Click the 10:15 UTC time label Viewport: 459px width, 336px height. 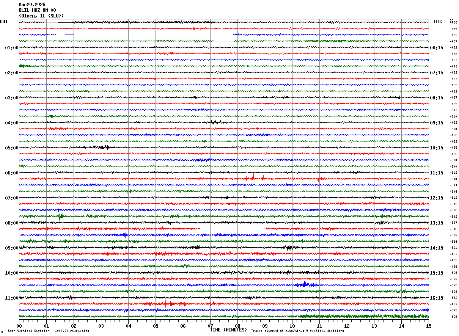(x=437, y=148)
